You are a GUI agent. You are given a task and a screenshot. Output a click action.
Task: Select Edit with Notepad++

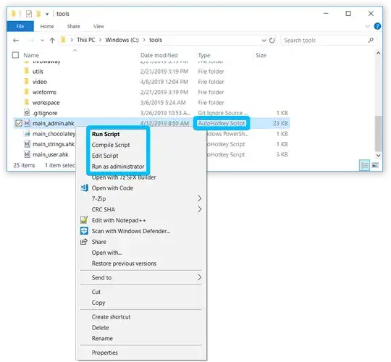tap(141, 220)
